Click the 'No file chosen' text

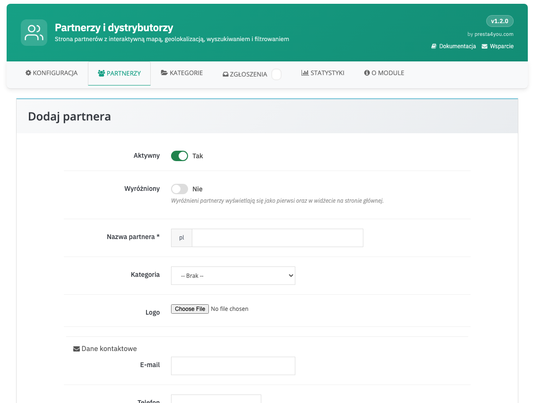[x=230, y=309]
